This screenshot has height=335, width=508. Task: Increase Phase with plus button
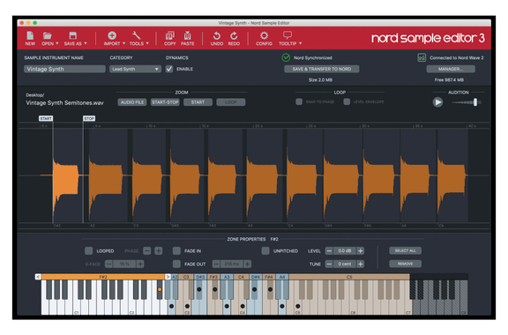click(x=159, y=250)
